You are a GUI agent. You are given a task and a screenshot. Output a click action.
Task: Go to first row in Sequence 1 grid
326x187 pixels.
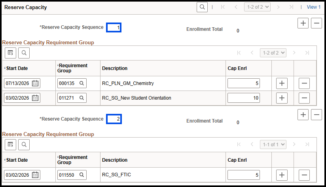pos(239,53)
